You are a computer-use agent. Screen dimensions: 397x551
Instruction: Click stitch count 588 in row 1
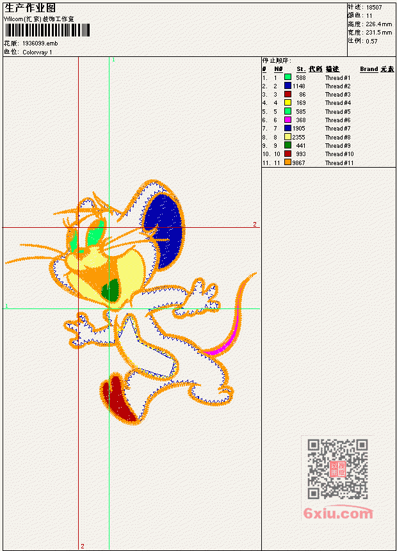pyautogui.click(x=301, y=77)
